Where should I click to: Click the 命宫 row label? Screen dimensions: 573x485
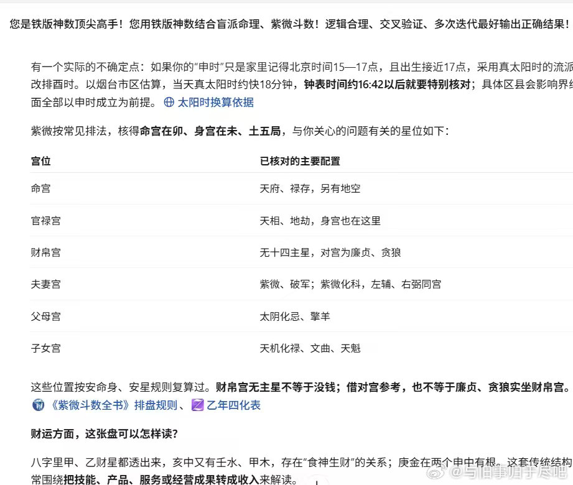coord(41,188)
